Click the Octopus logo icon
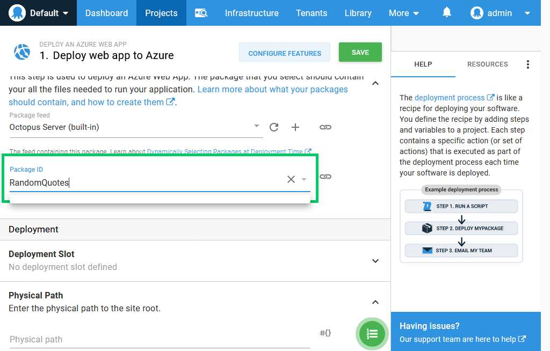The width and height of the screenshot is (550, 351). 17,13
